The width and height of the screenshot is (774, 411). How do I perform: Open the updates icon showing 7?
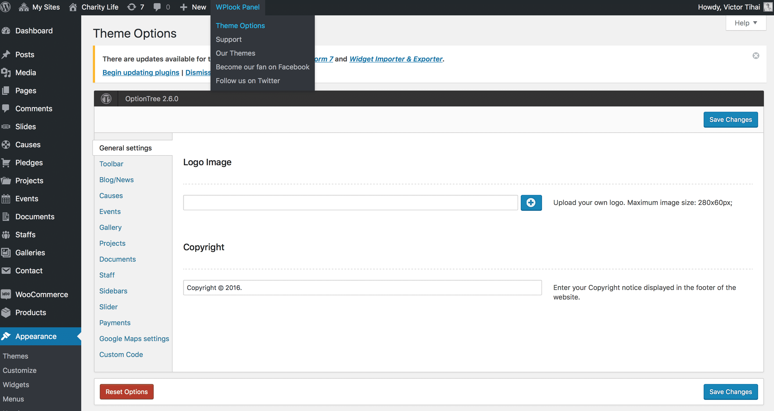pos(135,7)
